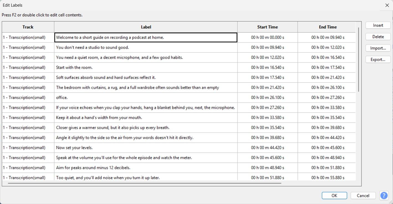This screenshot has height=204, width=393.
Task: Confirm changes with the OK button
Action: [x=334, y=195]
